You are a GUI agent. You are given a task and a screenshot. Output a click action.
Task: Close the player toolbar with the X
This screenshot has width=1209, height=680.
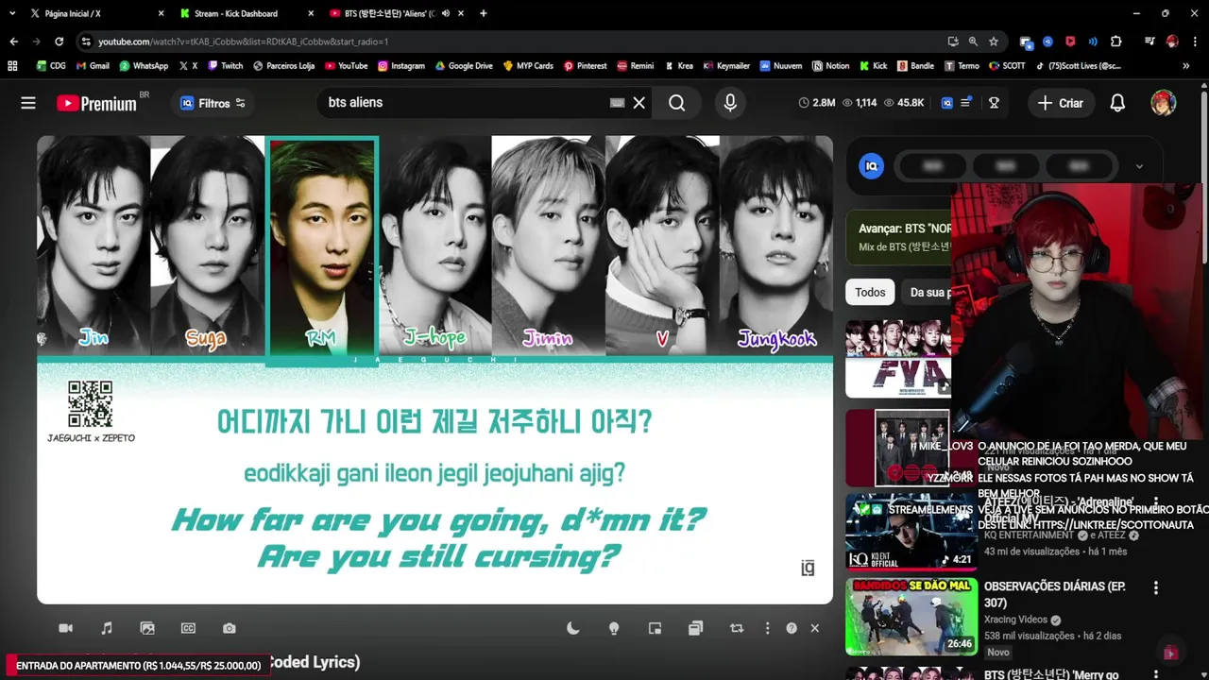pos(815,628)
